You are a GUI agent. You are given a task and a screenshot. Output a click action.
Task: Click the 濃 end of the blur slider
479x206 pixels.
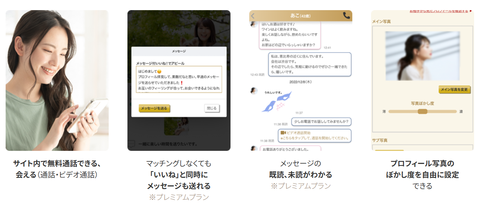coord(461,111)
